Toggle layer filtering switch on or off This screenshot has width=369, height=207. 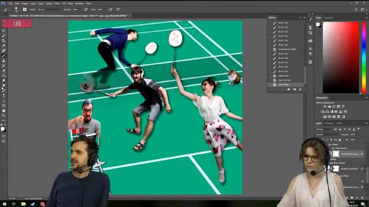[x=359, y=129]
